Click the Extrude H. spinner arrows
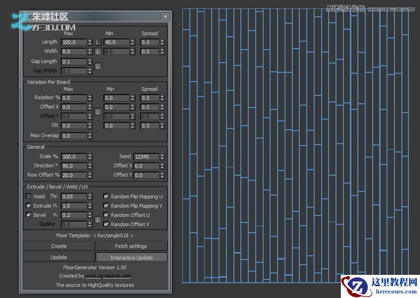The width and height of the screenshot is (420, 298). (90, 206)
